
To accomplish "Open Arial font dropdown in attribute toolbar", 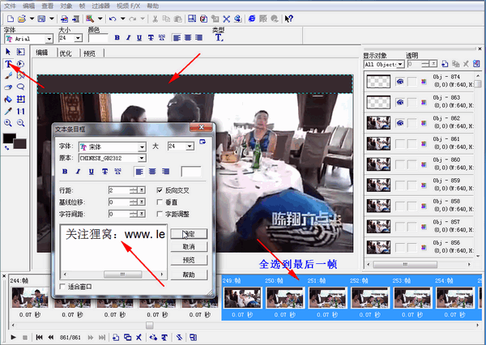I will click(x=49, y=39).
